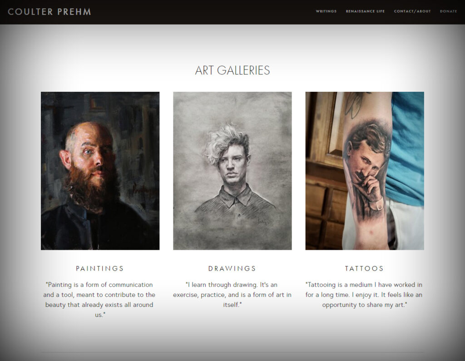The image size is (465, 361).
Task: Open the arm tattoo photo thumbnail
Action: pyautogui.click(x=365, y=171)
